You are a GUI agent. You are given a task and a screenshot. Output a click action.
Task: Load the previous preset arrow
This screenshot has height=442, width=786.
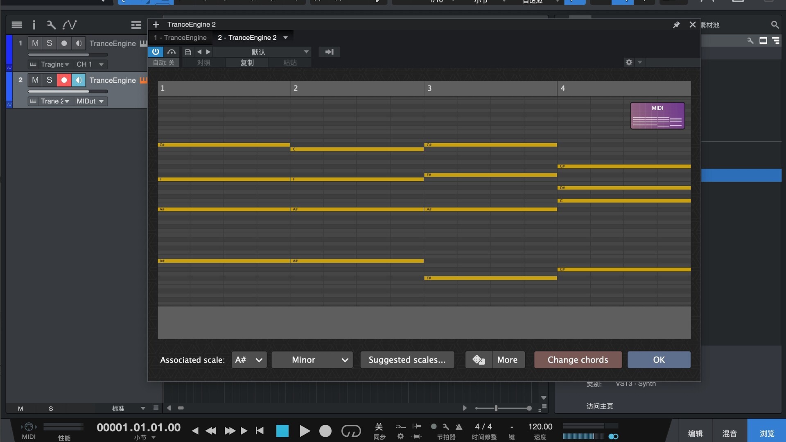click(x=199, y=52)
